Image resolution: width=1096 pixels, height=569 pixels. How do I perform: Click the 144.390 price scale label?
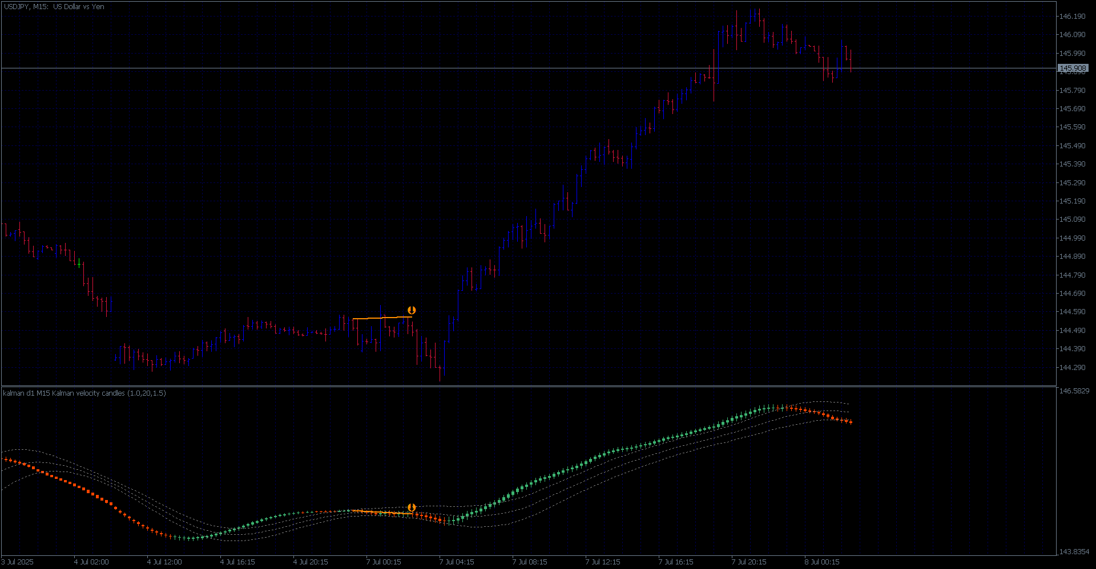pyautogui.click(x=1072, y=349)
